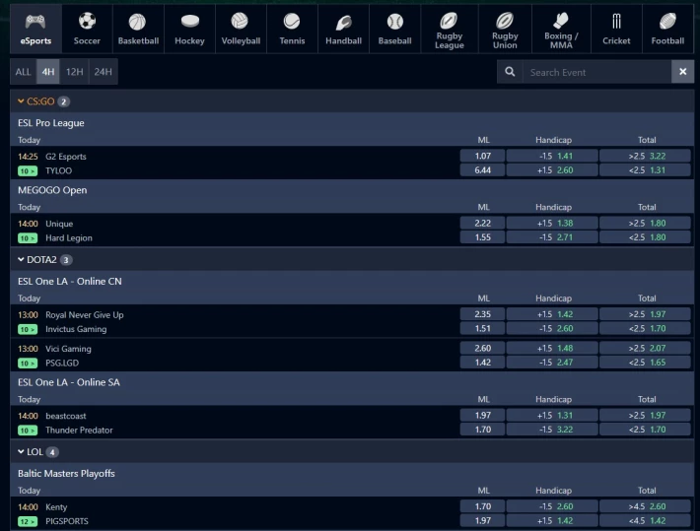
Task: Pick PSG.LGD match under 2.5 at 1.65
Action: coord(645,363)
